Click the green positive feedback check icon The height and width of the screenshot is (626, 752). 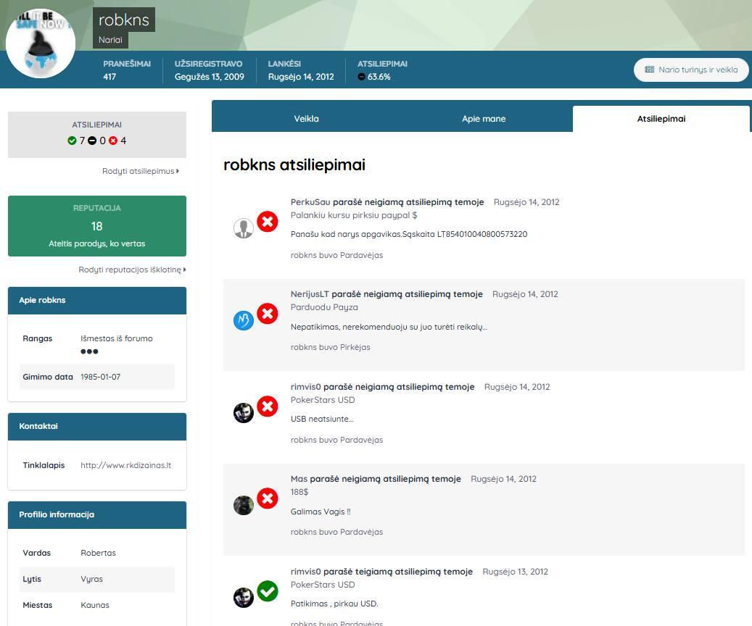click(268, 591)
